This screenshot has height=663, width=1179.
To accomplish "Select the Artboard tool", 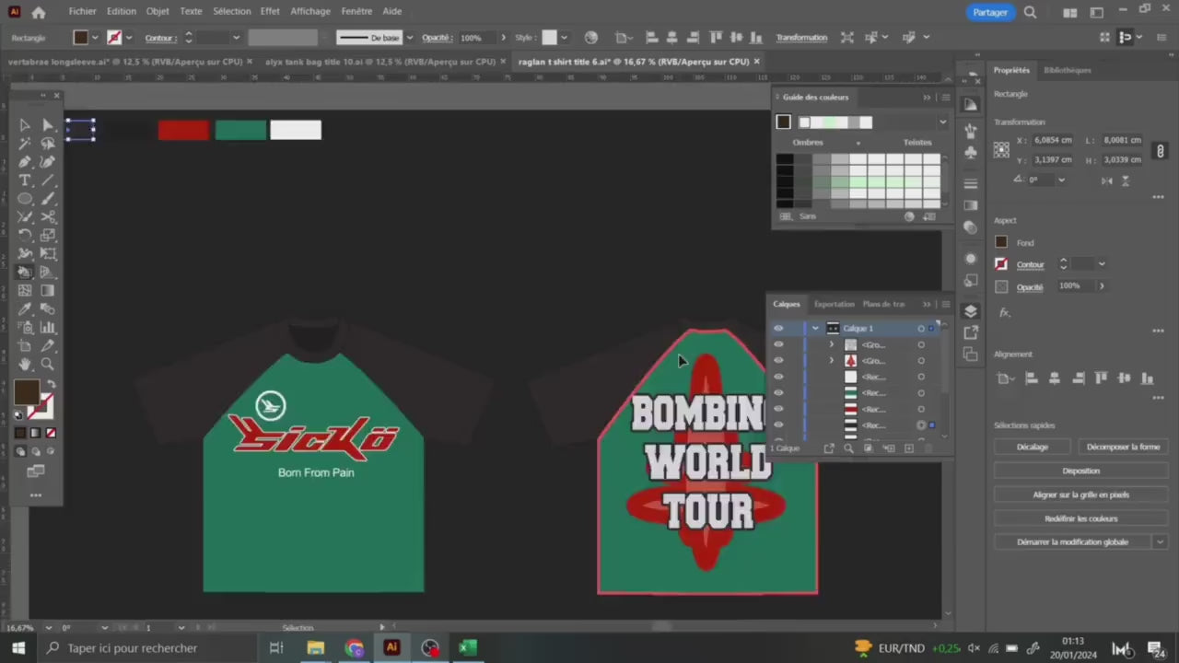I will pos(25,346).
